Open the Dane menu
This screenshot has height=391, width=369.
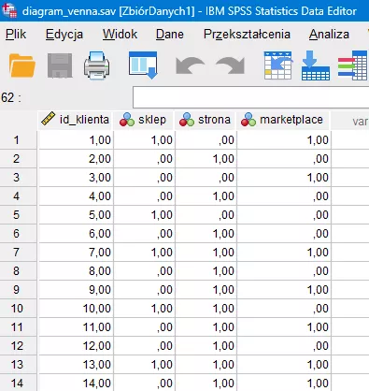point(170,34)
